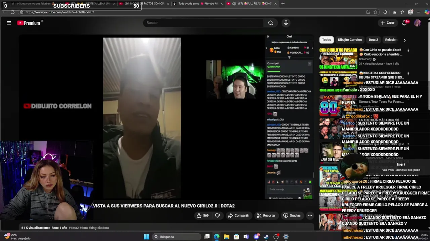This screenshot has width=430, height=241.
Task: Collapse the Current poll section in chat
Action: click(x=309, y=64)
